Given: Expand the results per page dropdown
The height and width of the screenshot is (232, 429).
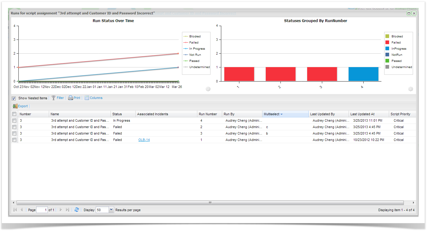Looking at the screenshot, I should tap(111, 210).
